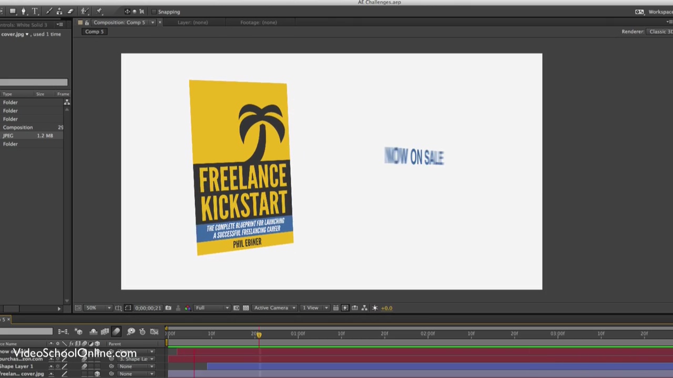This screenshot has width=673, height=378.
Task: Toggle Always Preview This View
Action: tap(78, 308)
